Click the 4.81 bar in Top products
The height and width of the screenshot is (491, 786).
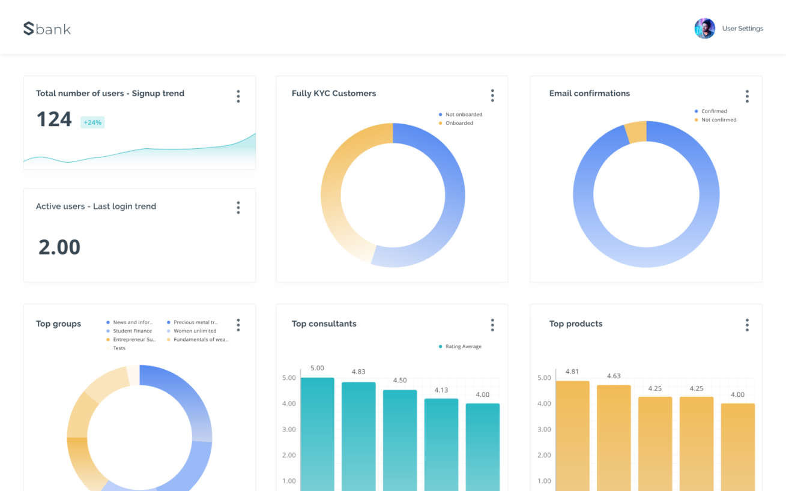[x=572, y=436]
